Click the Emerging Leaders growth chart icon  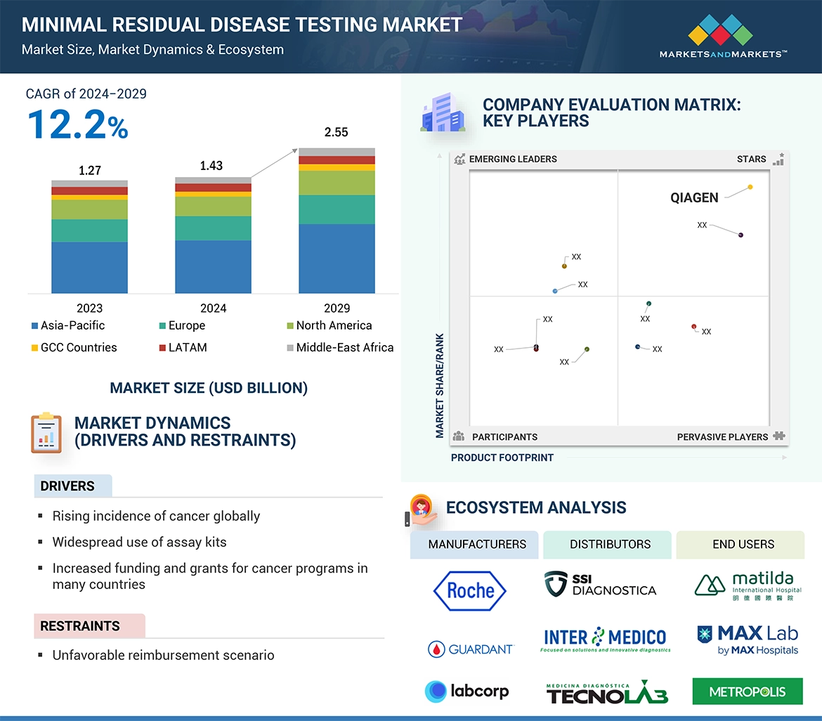(460, 159)
